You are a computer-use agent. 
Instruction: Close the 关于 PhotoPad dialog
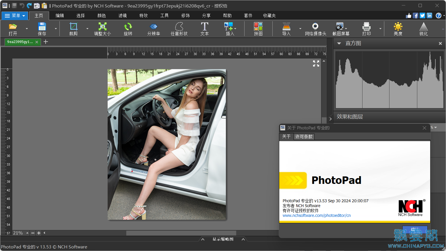tap(424, 128)
